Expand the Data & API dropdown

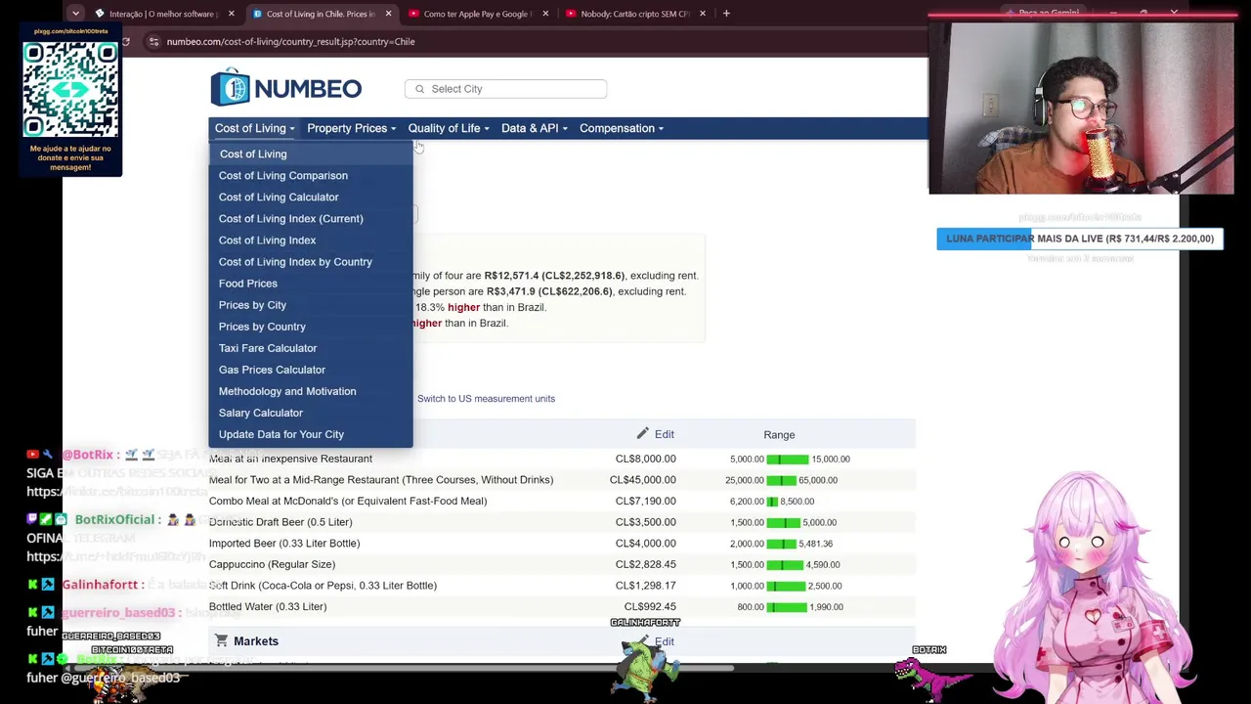pyautogui.click(x=534, y=128)
